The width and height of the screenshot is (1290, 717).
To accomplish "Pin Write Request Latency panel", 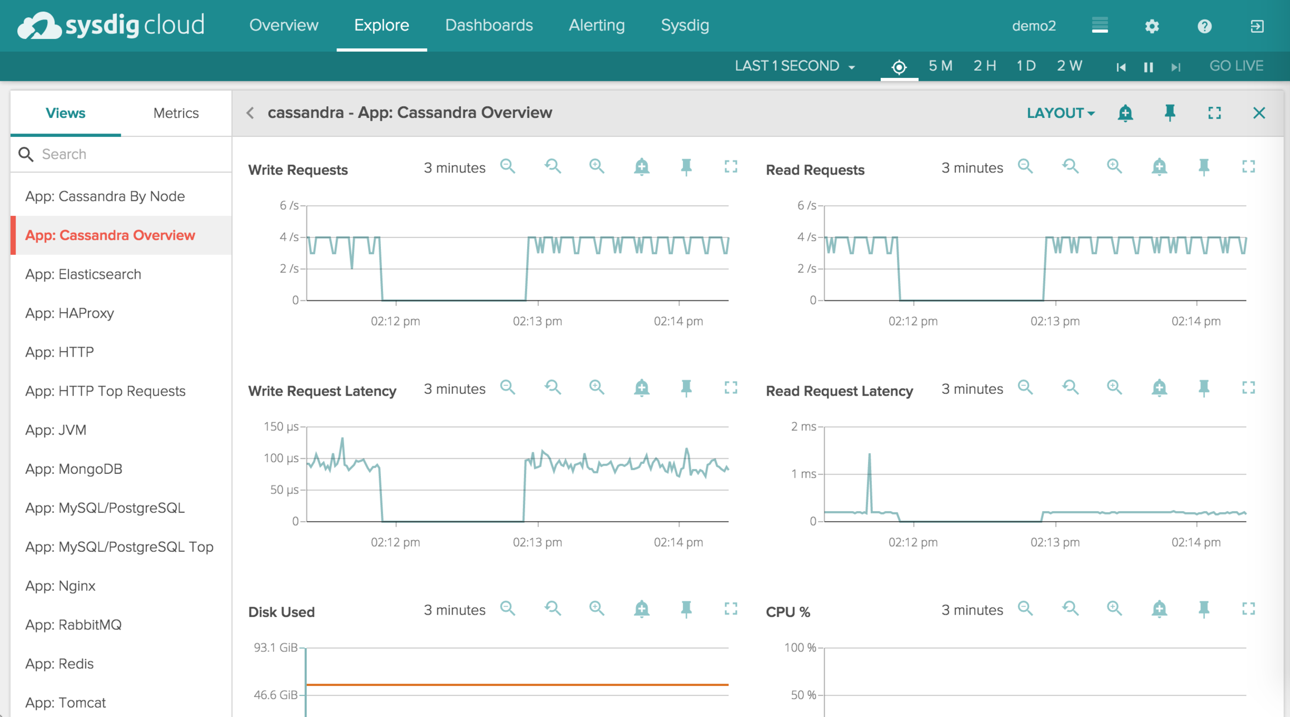I will 686,387.
